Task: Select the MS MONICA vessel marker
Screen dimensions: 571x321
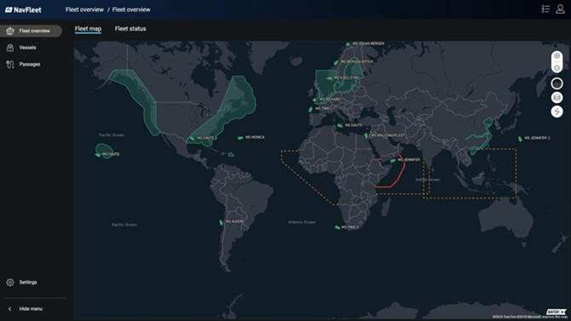Action: pos(240,138)
